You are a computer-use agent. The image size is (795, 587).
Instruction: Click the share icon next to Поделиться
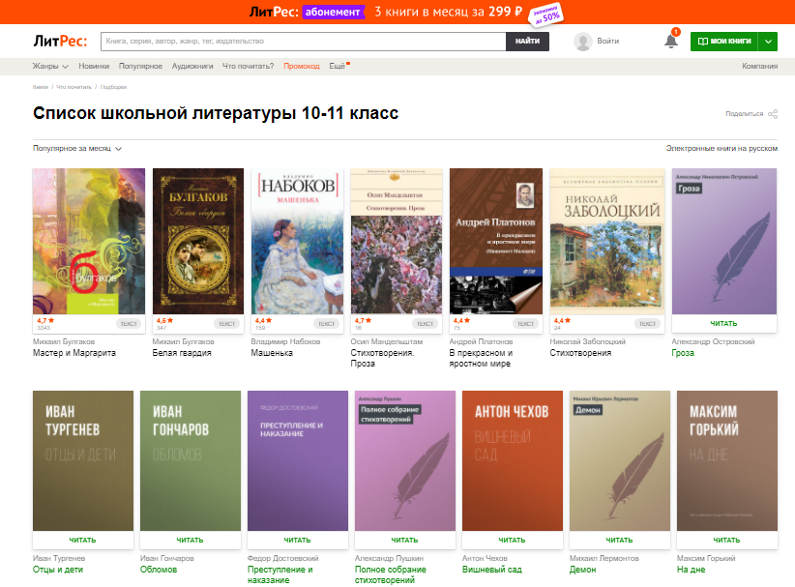(773, 113)
